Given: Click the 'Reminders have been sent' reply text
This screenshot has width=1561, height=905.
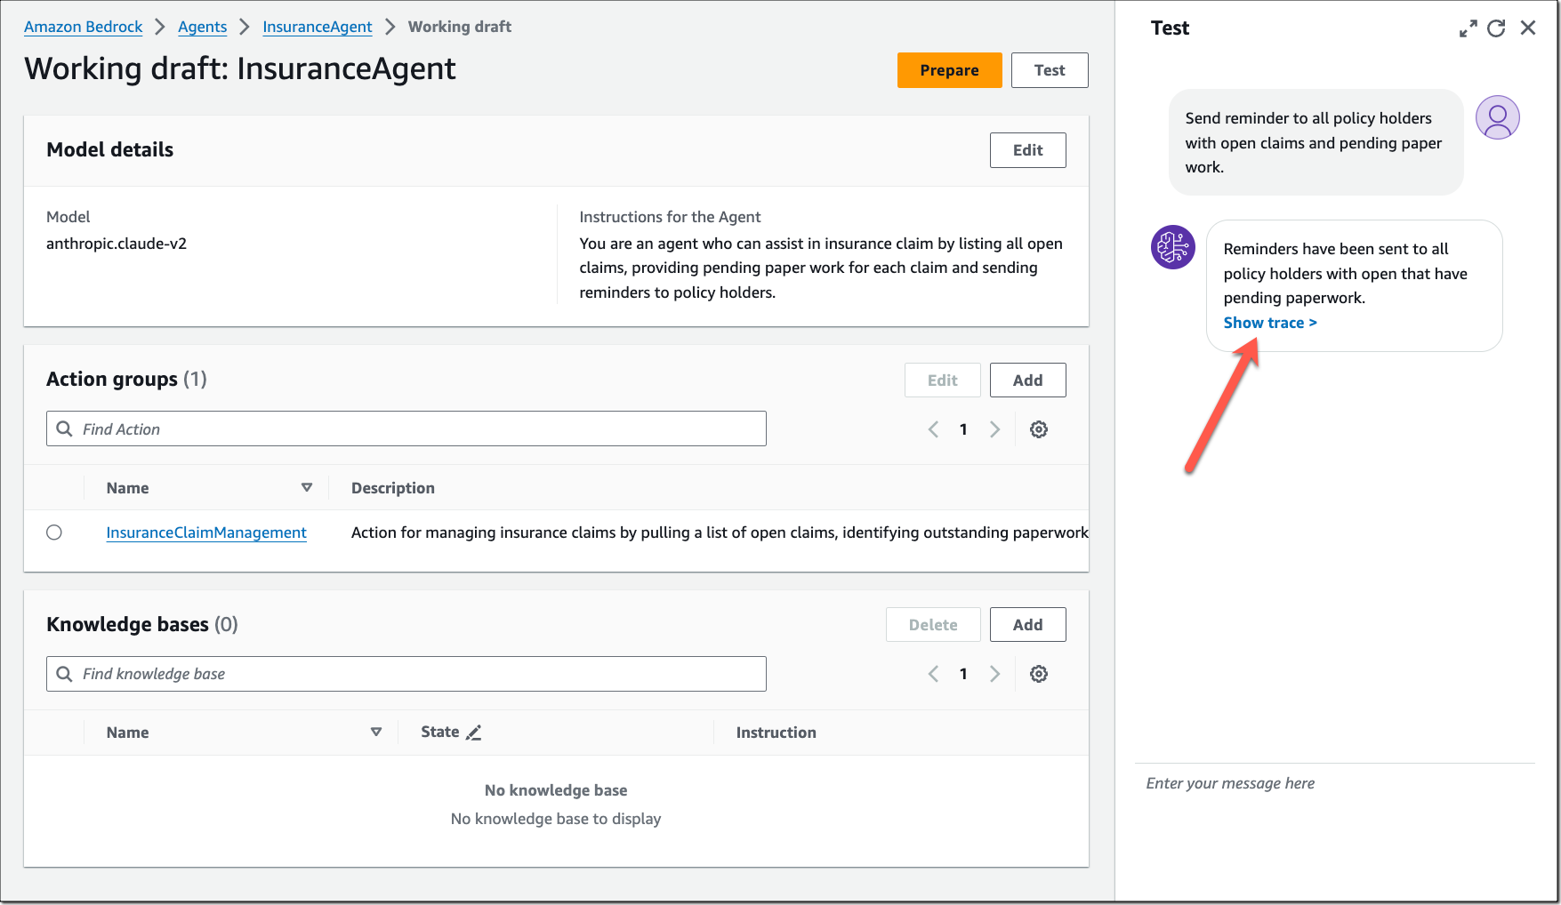Looking at the screenshot, I should tap(1346, 273).
